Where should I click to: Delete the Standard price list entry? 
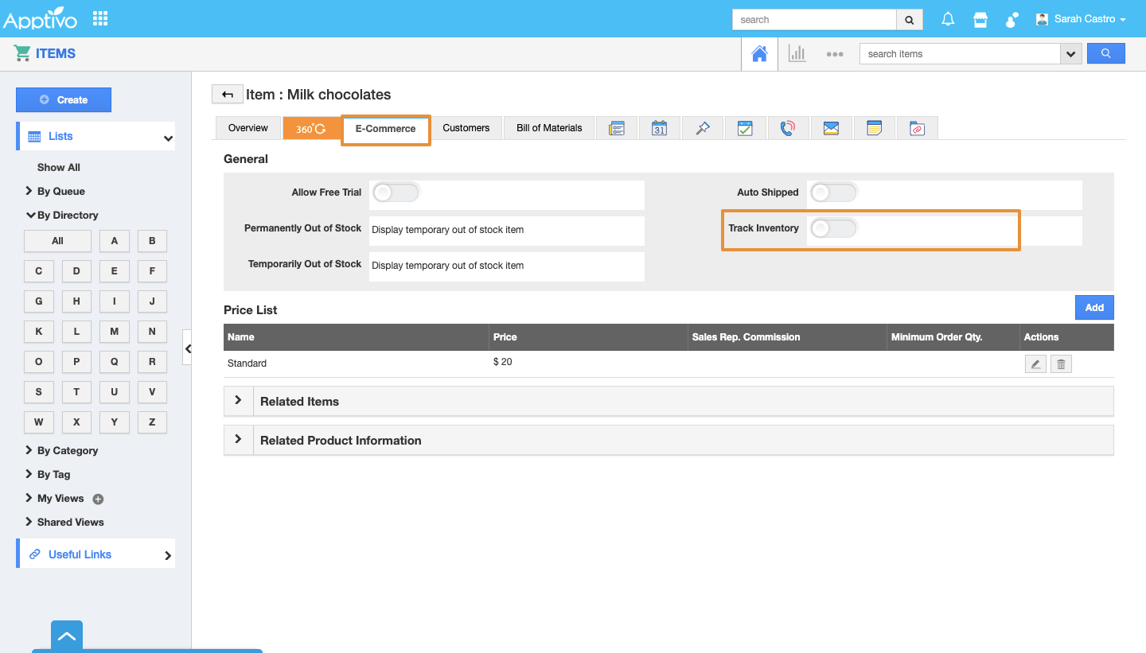[x=1061, y=364]
